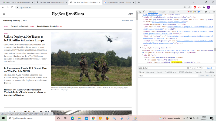Open the static01.nyt.com tpc-check link
Viewport: 216px width, 121px height.
[175, 50]
